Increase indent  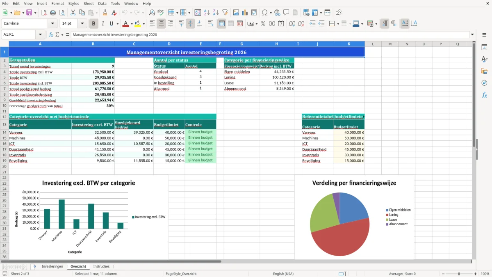pyautogui.click(x=312, y=24)
